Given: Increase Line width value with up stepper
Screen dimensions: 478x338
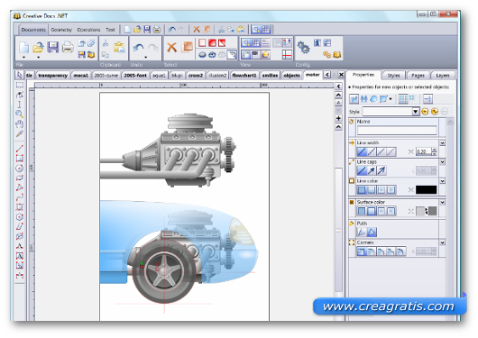Looking at the screenshot, I should tap(435, 150).
